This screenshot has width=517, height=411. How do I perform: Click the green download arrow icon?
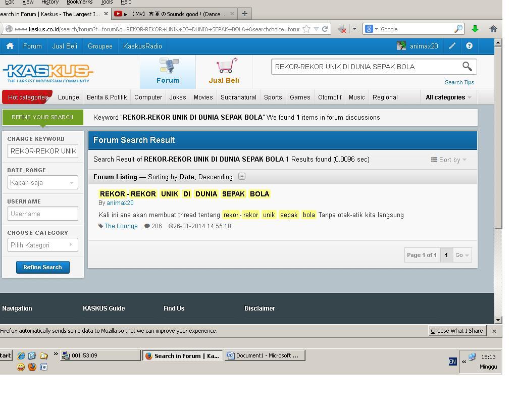(x=475, y=29)
